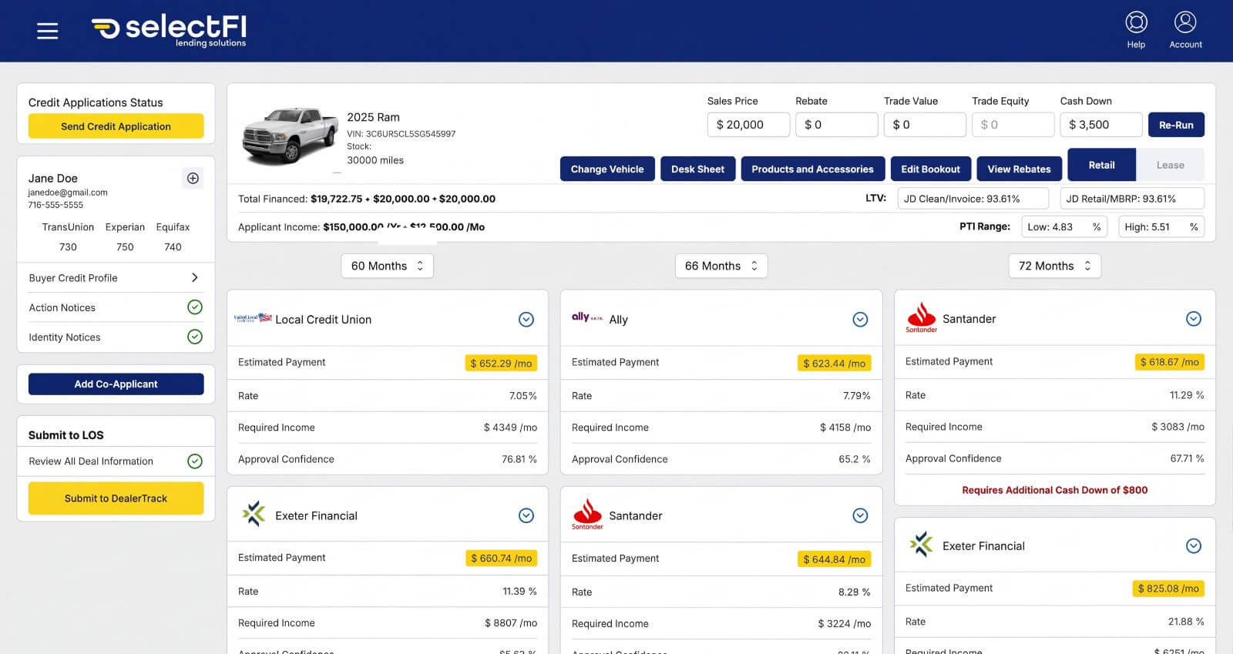Expand Santander 72-month card chevron
This screenshot has height=654, width=1233.
click(1194, 318)
